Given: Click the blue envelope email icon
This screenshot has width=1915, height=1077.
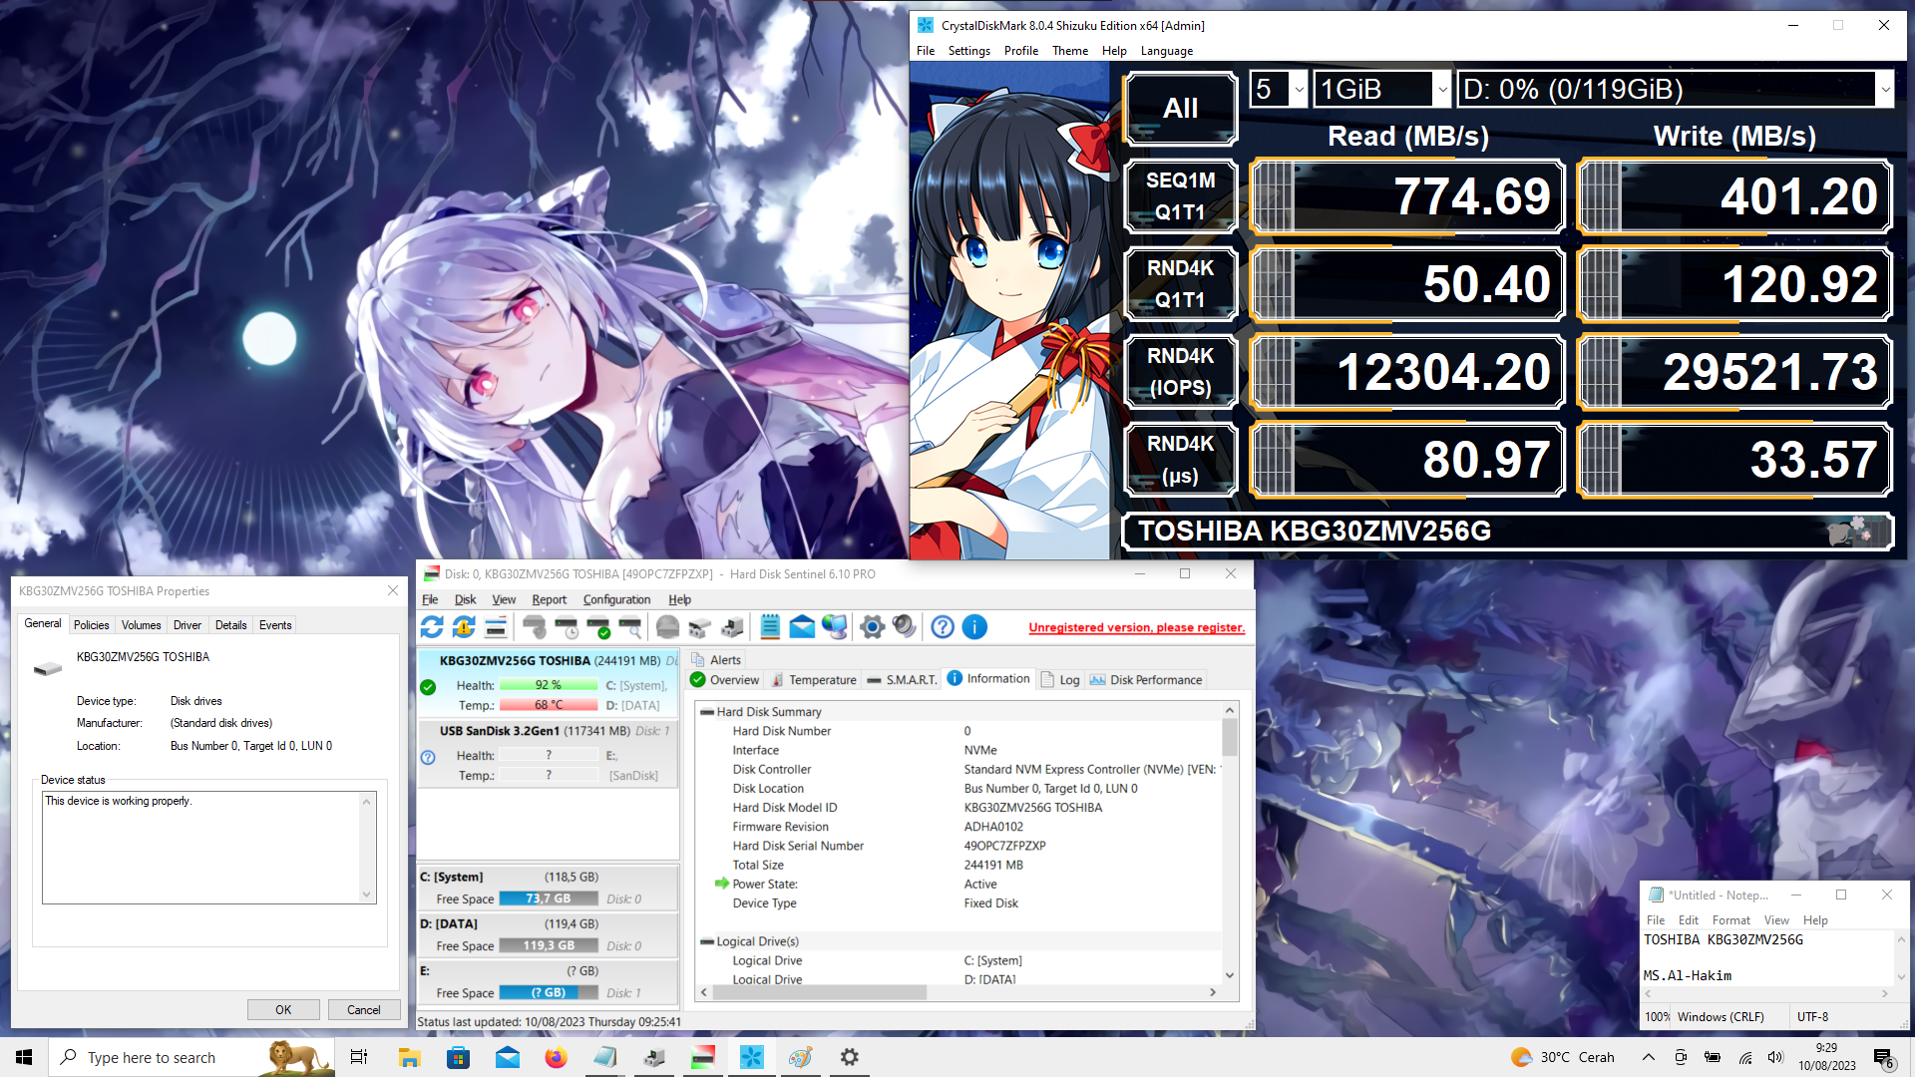Looking at the screenshot, I should coord(802,627).
